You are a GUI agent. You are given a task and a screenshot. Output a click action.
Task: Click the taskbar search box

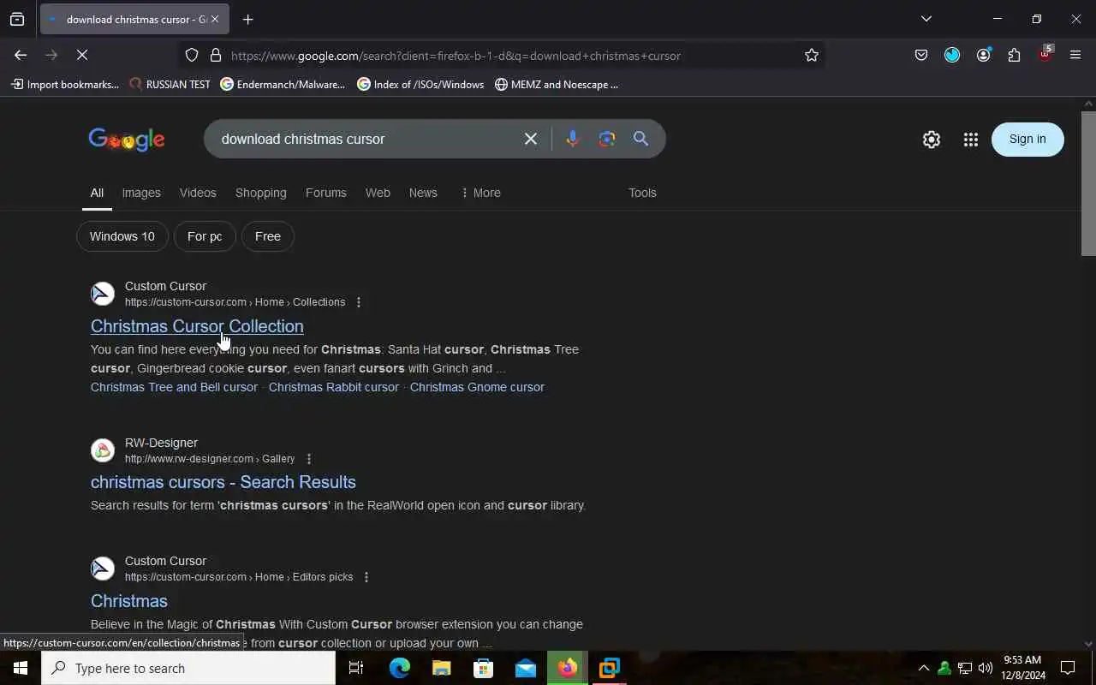188,668
